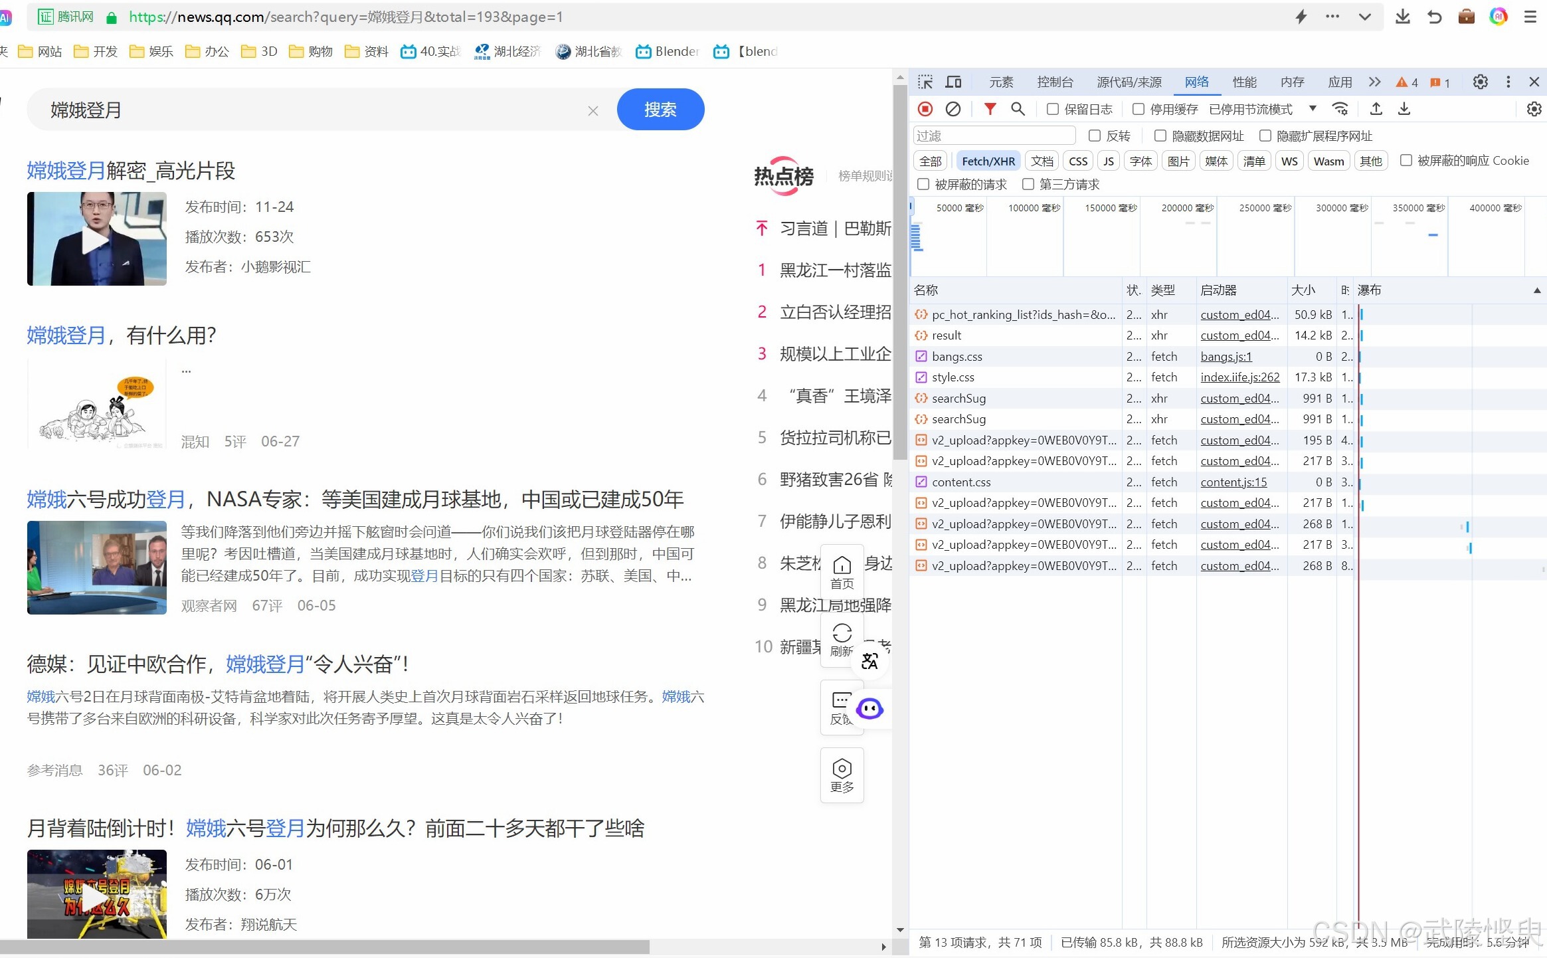Click the 过滤 filter input field
The height and width of the screenshot is (958, 1547).
994,136
